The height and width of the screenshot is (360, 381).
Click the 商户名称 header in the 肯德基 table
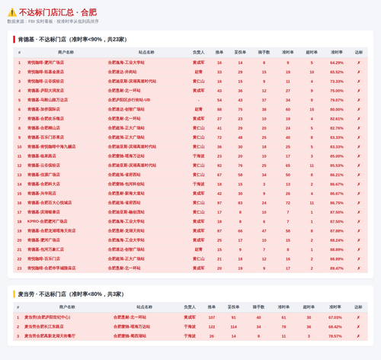(x=66, y=53)
